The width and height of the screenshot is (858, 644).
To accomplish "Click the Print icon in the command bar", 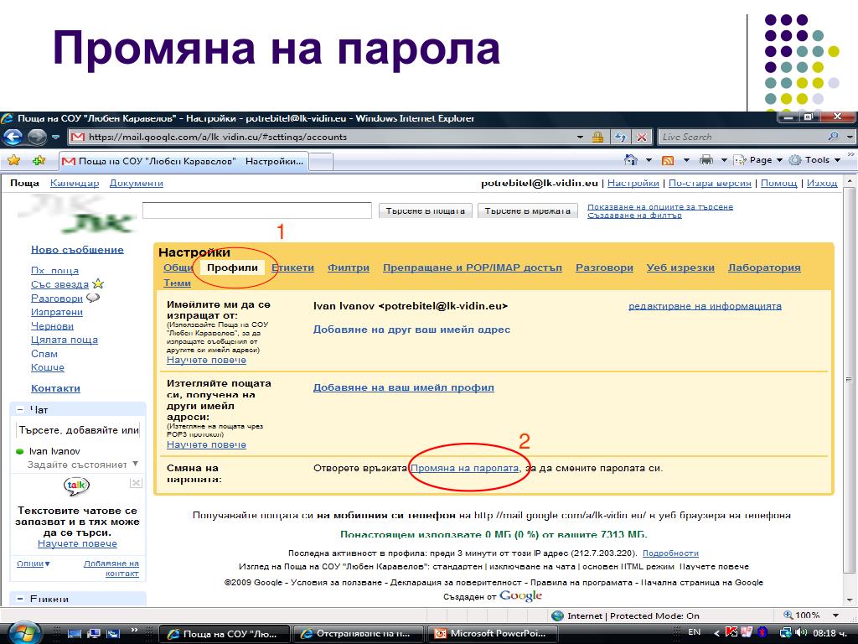I will click(x=706, y=160).
